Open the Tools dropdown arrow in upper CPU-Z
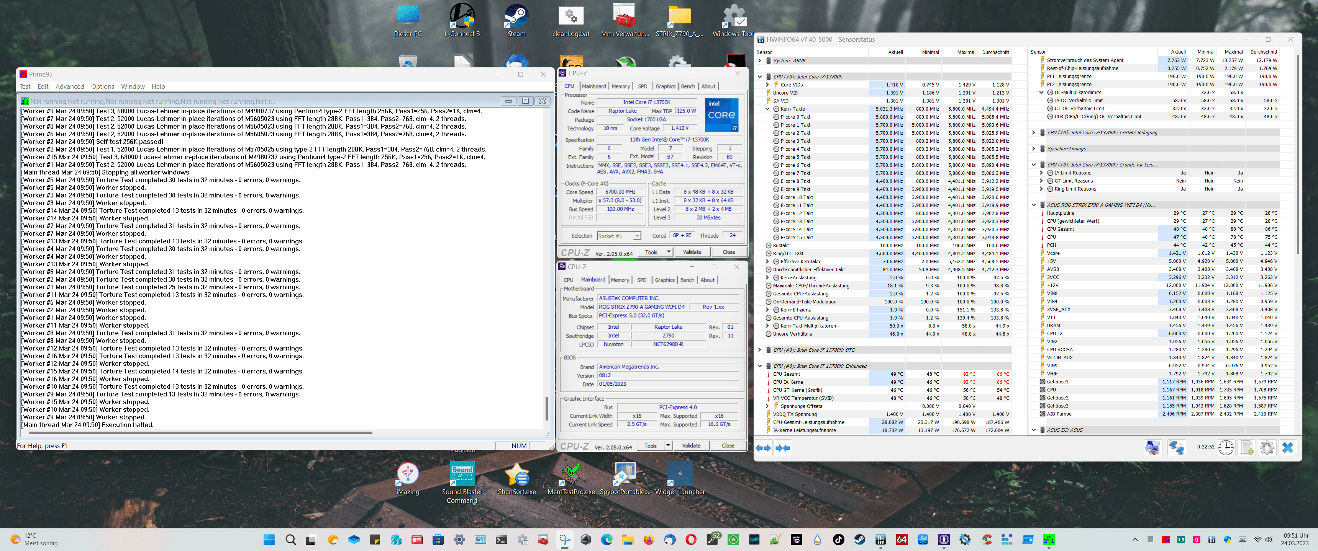The width and height of the screenshot is (1318, 551). coord(668,252)
